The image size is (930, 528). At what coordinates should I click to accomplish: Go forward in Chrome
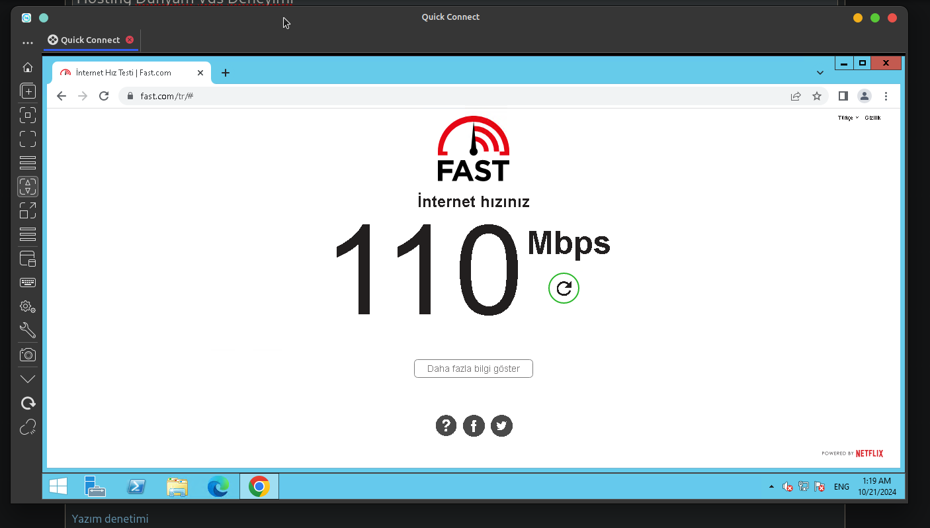83,96
